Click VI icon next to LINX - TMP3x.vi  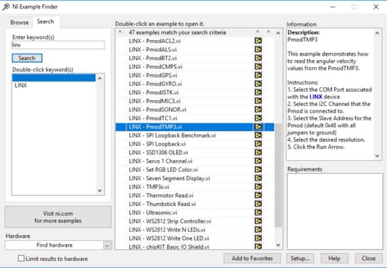258,187
